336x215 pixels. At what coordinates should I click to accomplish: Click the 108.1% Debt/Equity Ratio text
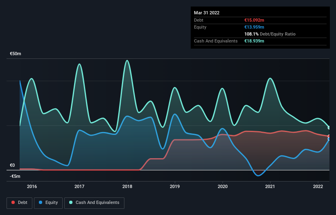click(x=270, y=34)
